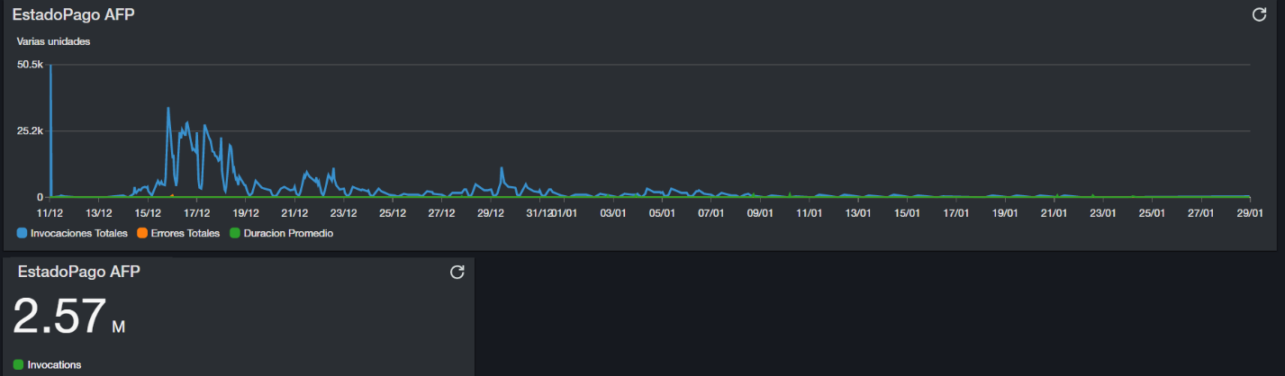Click the line chart widget title EstadoPago AFP

point(73,15)
